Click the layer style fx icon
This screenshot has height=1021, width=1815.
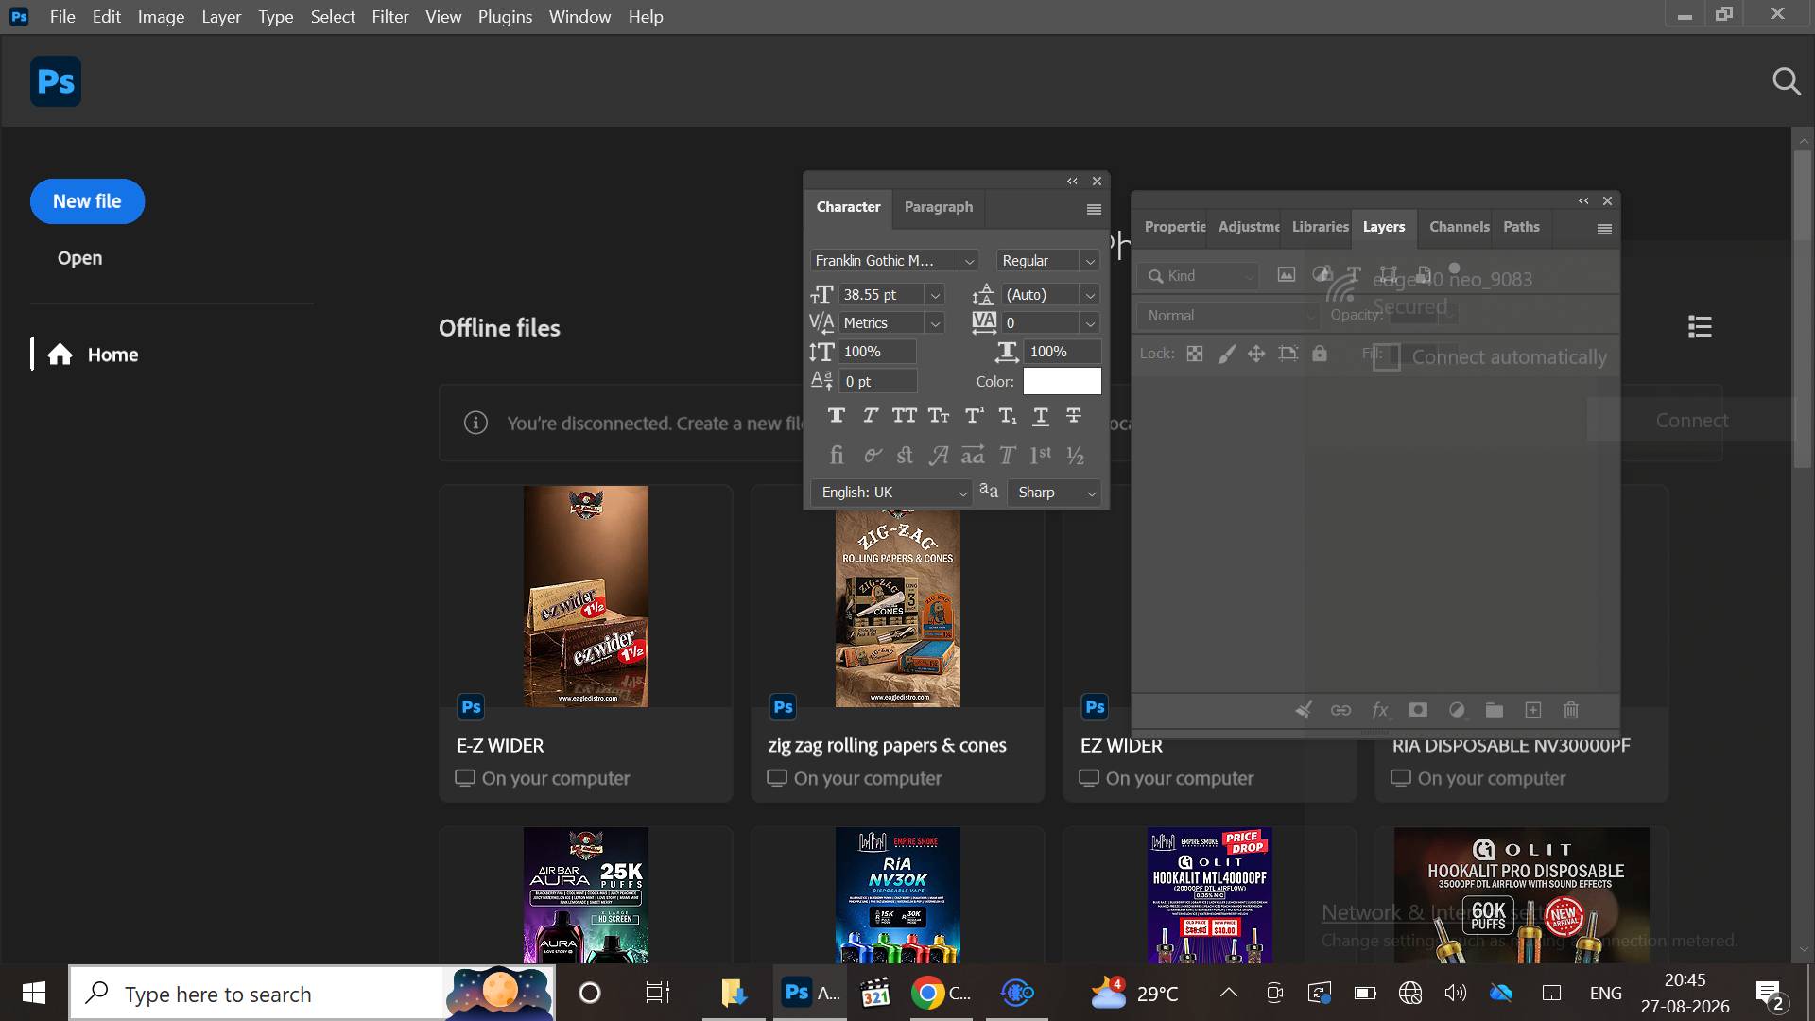(1379, 710)
